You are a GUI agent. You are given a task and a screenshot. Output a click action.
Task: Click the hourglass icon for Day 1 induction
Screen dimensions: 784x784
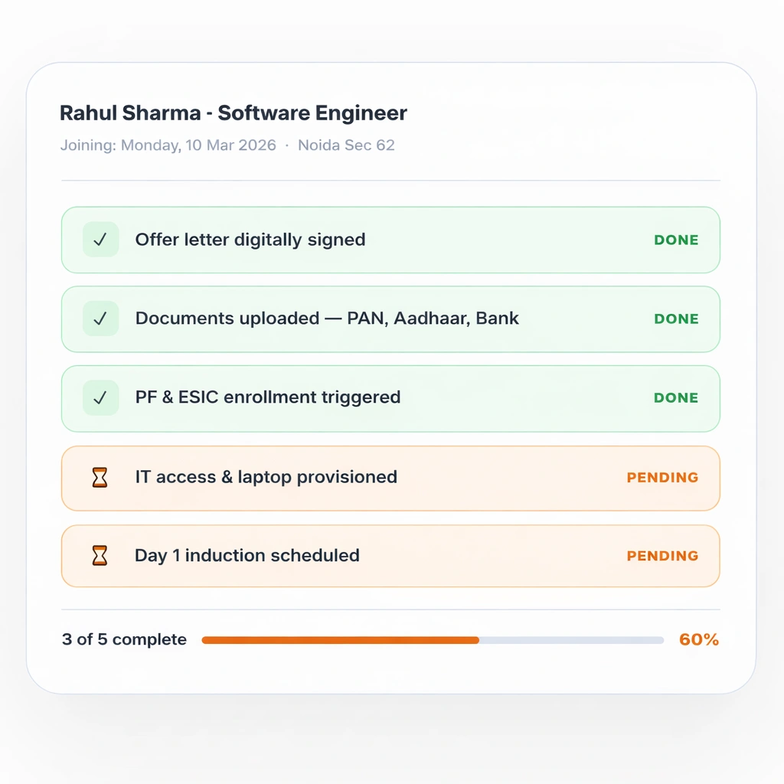100,556
